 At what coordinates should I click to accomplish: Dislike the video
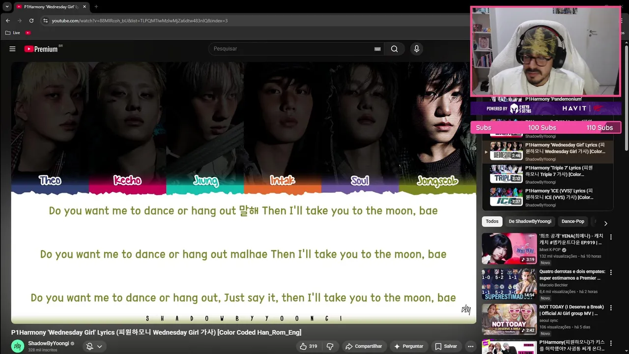pyautogui.click(x=330, y=346)
